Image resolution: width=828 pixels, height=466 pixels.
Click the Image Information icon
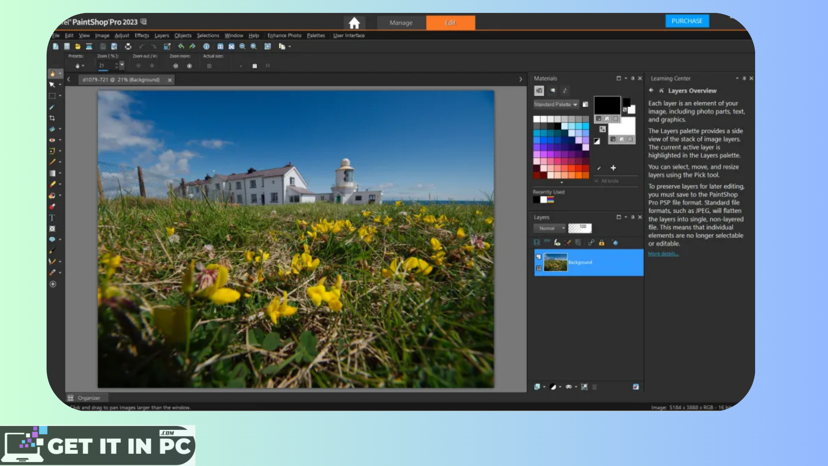(x=207, y=46)
